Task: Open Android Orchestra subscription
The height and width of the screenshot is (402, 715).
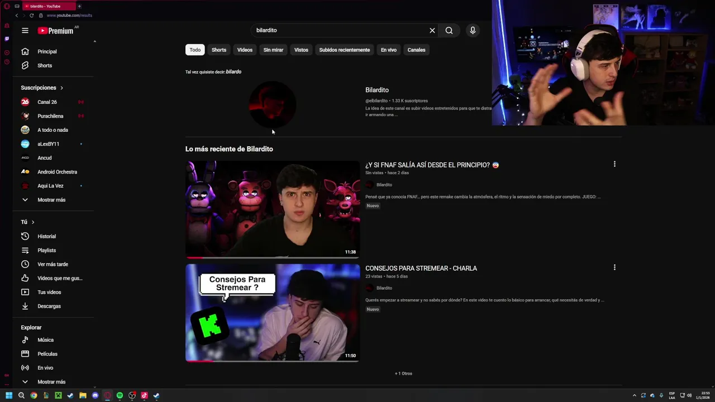Action: (54, 171)
